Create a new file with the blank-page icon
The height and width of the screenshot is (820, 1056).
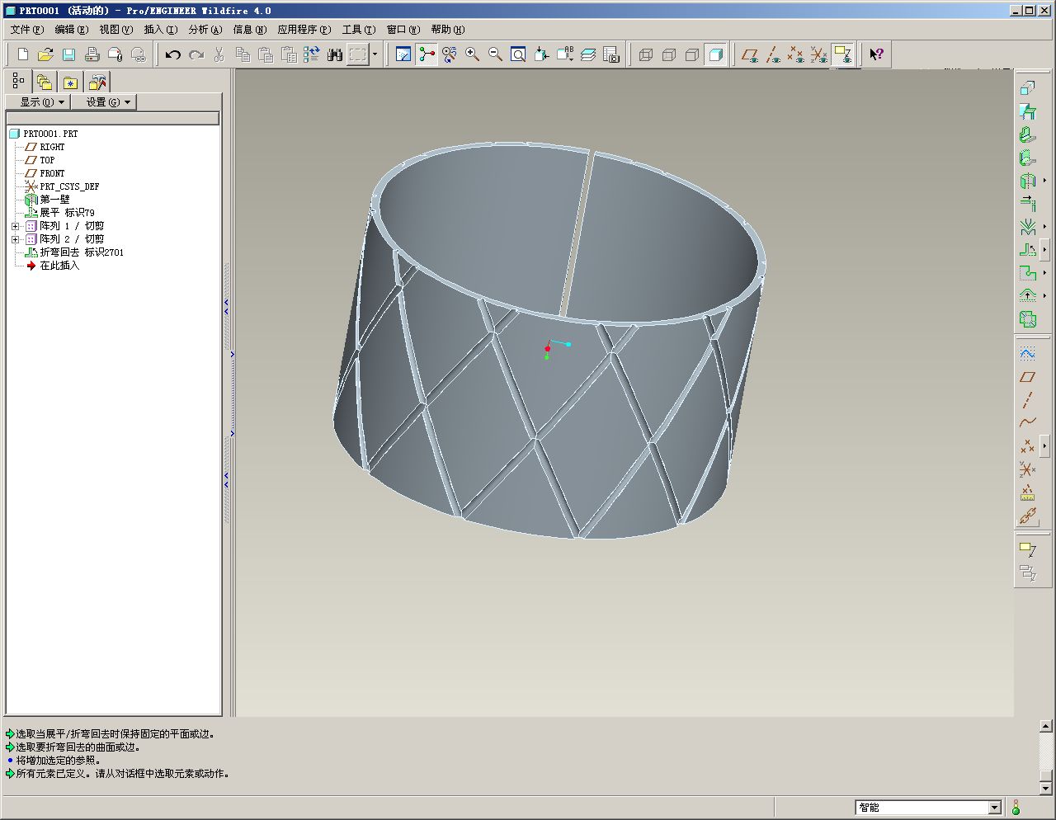click(x=23, y=54)
